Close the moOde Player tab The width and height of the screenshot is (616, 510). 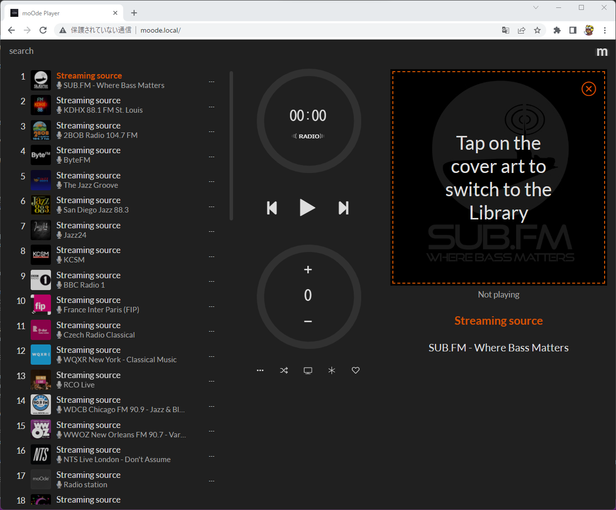(x=115, y=13)
